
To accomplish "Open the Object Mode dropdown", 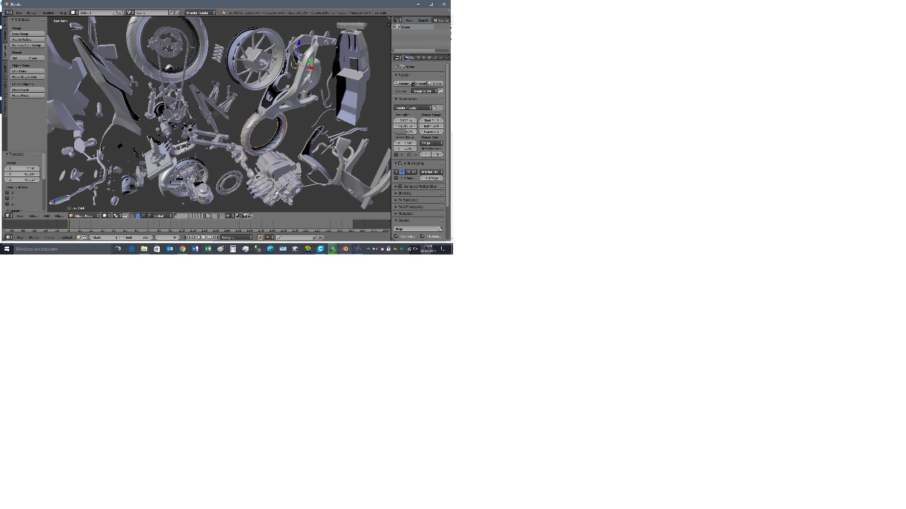I will (84, 215).
